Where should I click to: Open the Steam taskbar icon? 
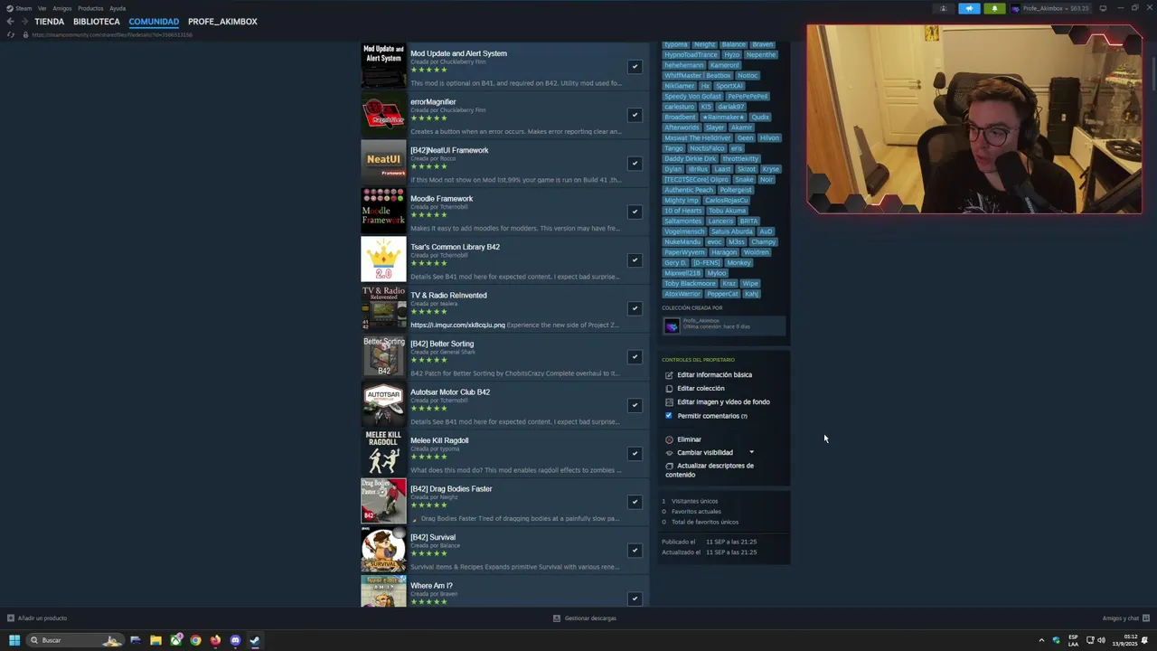coord(255,640)
